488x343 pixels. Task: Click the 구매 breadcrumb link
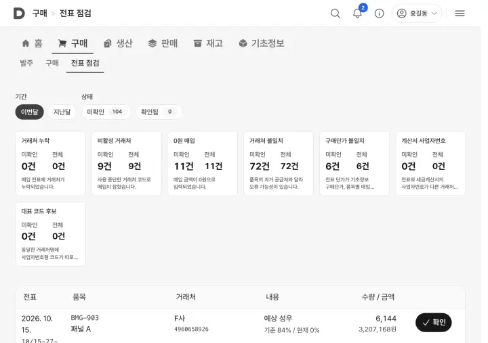tap(39, 14)
